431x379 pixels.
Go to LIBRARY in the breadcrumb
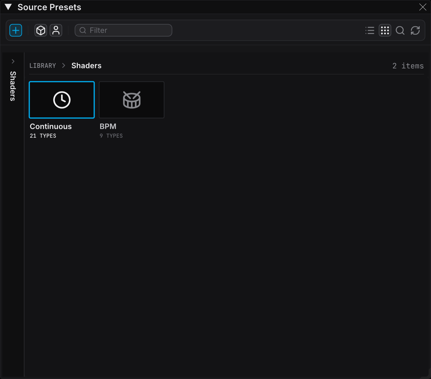pos(43,66)
